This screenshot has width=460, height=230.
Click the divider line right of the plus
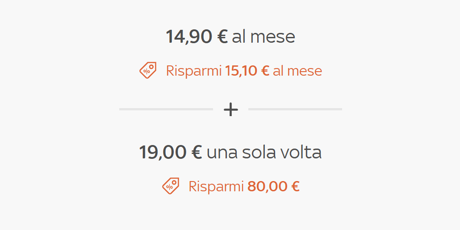295,109
